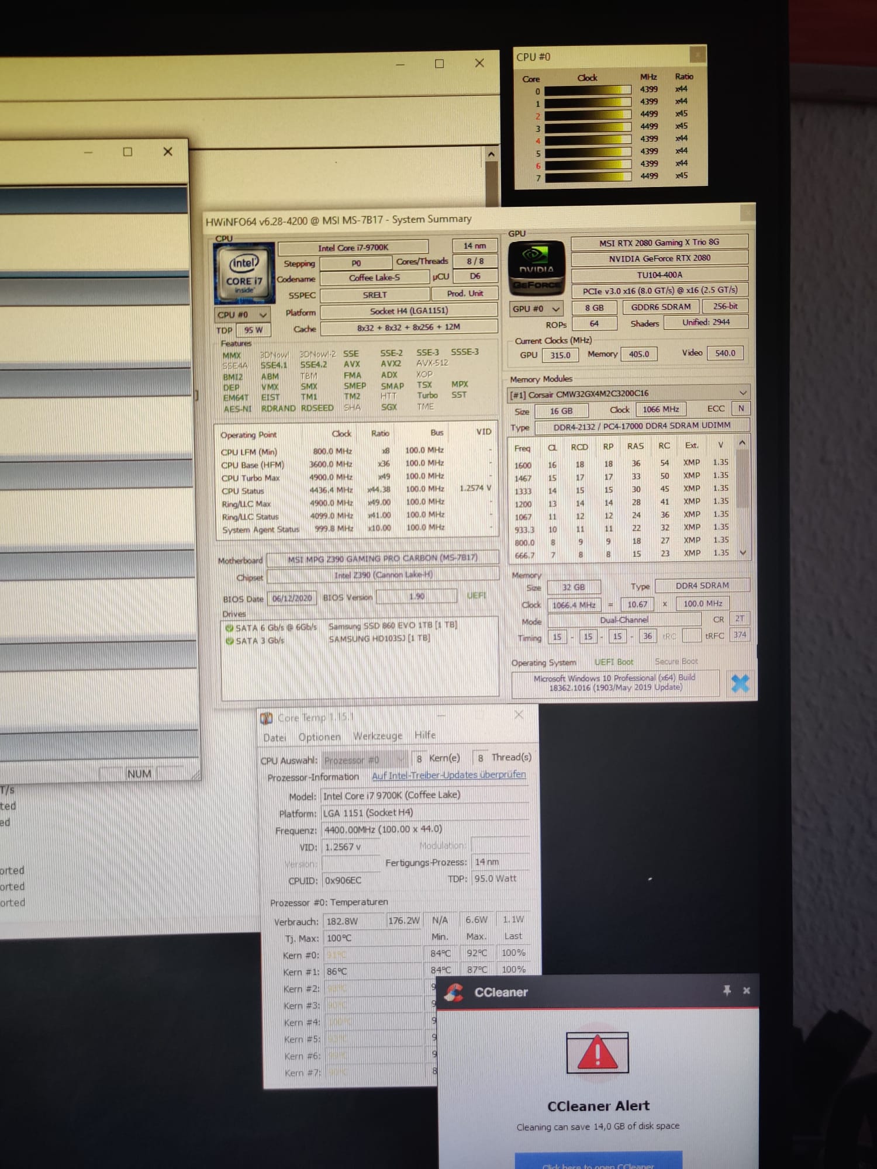Click the Kern #1 86°C temperature value
Screen dimensions: 877x1169
pos(374,971)
